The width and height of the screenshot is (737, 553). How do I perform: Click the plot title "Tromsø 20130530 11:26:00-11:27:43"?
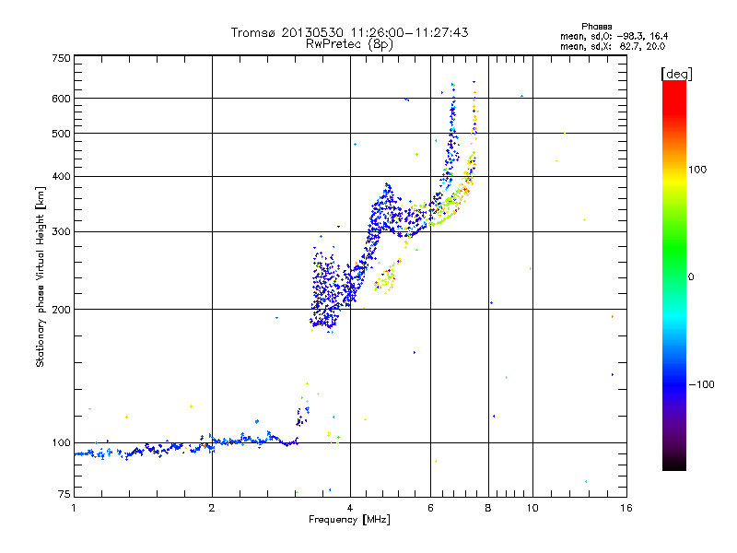(349, 32)
